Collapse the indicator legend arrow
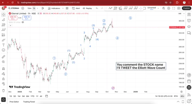 (x=10, y=26)
